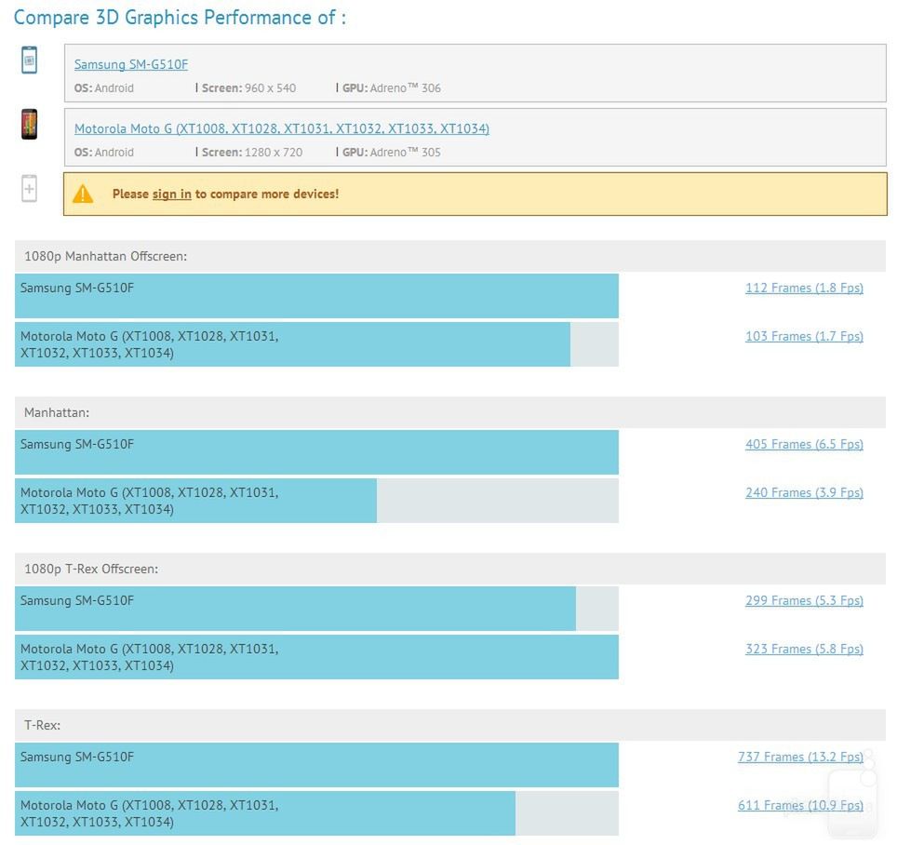Click the 1080p Manhattan Offscreen section header

(106, 256)
